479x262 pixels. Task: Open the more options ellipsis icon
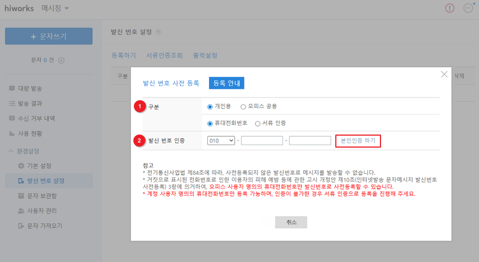click(x=468, y=8)
